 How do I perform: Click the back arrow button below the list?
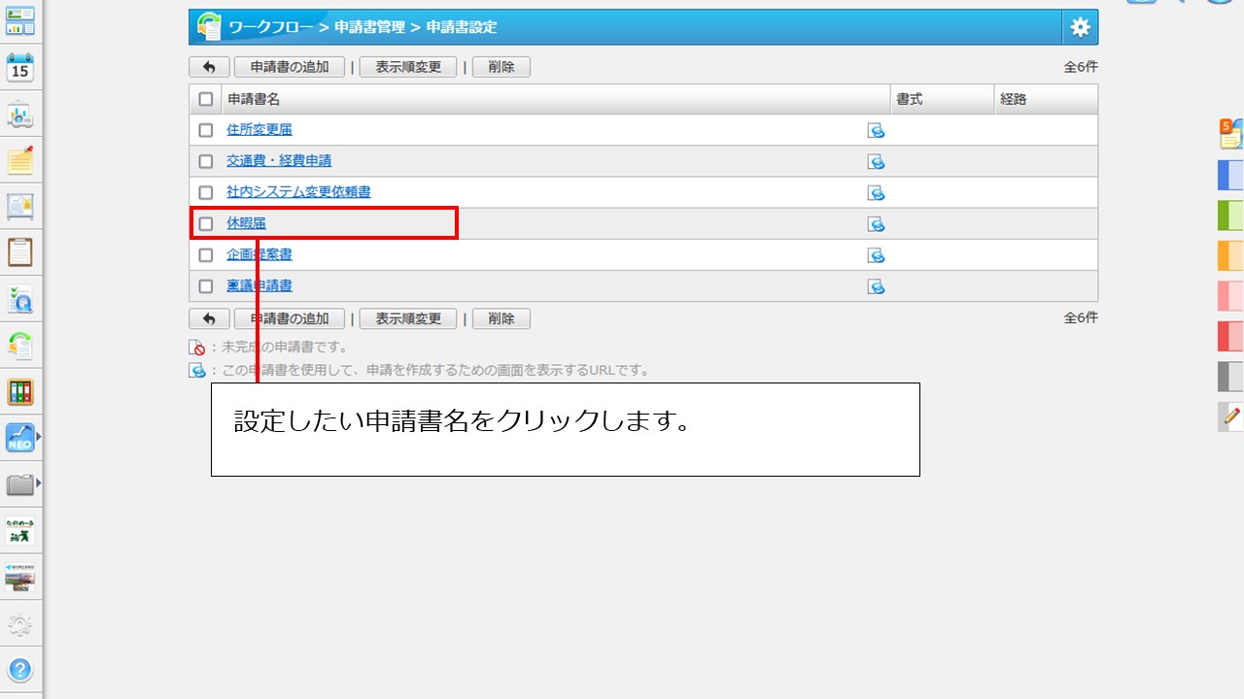pos(209,318)
